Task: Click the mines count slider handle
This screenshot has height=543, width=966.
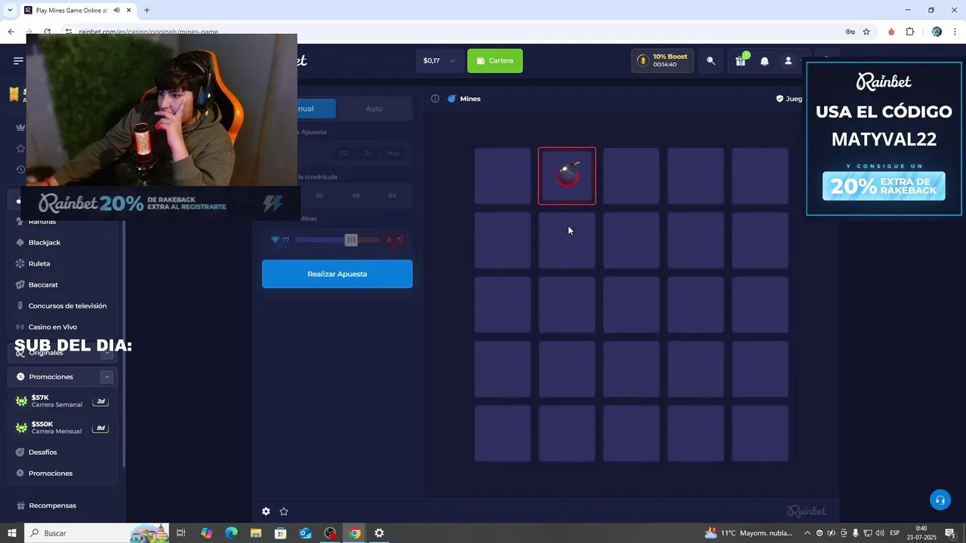Action: click(351, 240)
